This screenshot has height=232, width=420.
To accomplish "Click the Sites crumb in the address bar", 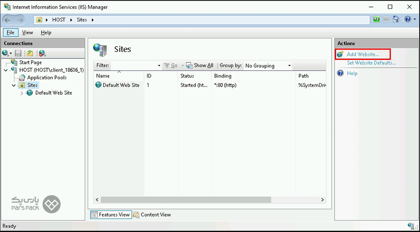I will point(82,20).
